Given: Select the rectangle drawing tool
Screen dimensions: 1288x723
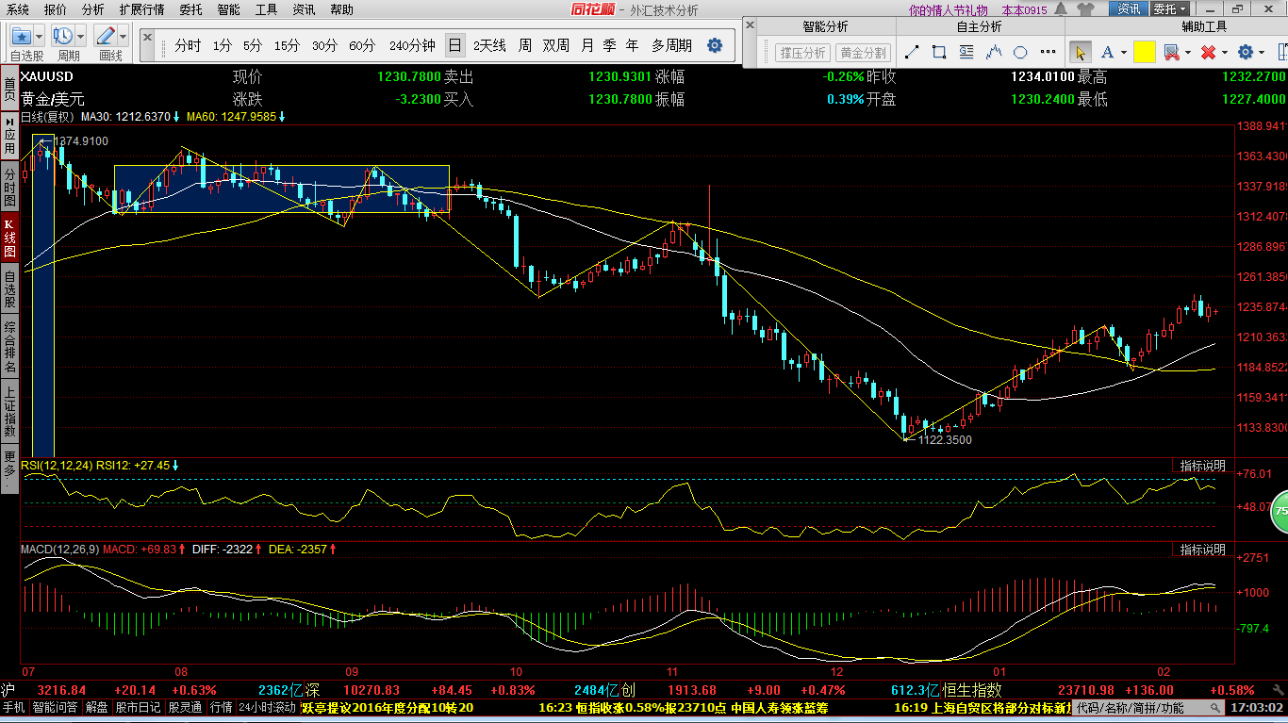Looking at the screenshot, I should (939, 52).
